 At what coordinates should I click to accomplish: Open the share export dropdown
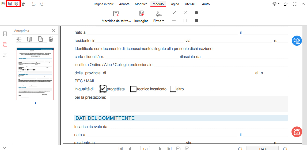286,4
